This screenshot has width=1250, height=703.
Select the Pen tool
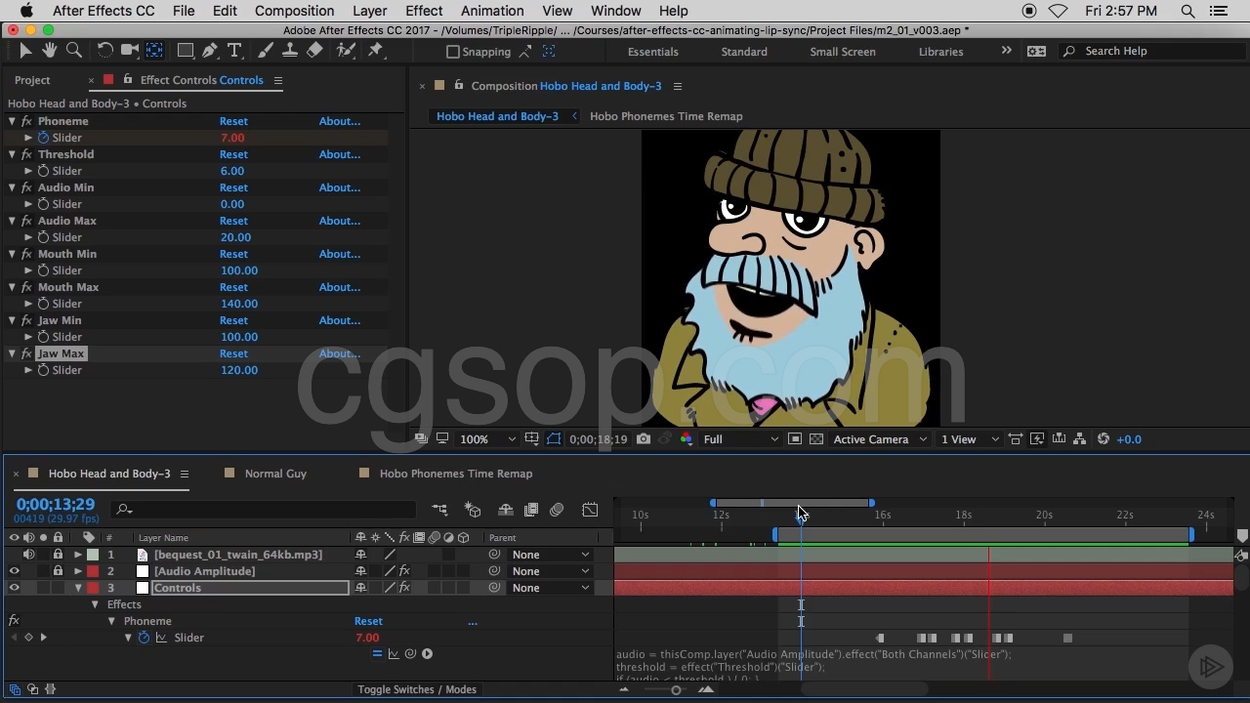pyautogui.click(x=210, y=51)
